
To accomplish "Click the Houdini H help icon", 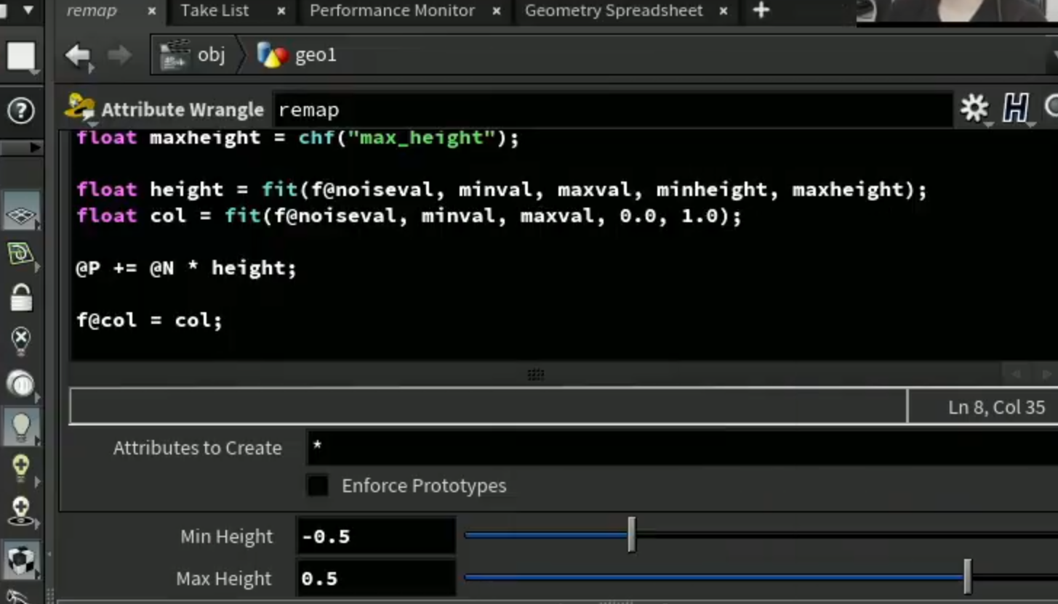I will point(1015,109).
